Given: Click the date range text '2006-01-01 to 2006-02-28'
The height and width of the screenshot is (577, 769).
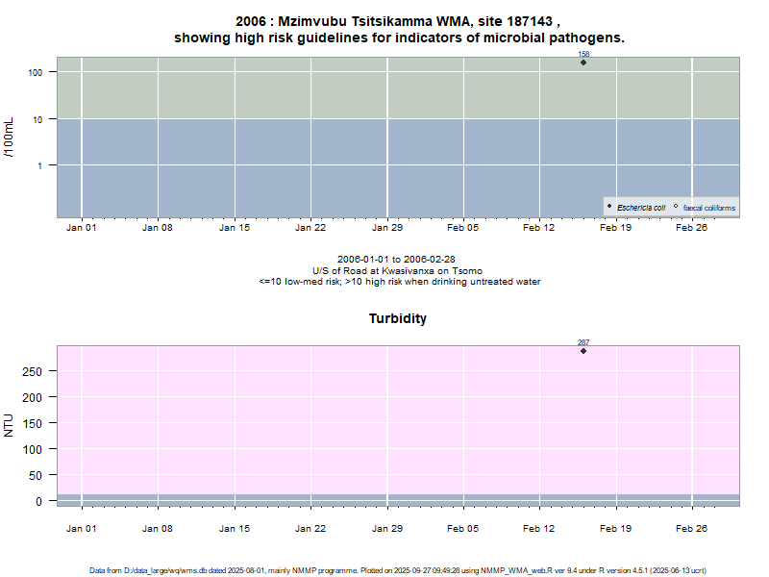Looking at the screenshot, I should pyautogui.click(x=398, y=260).
